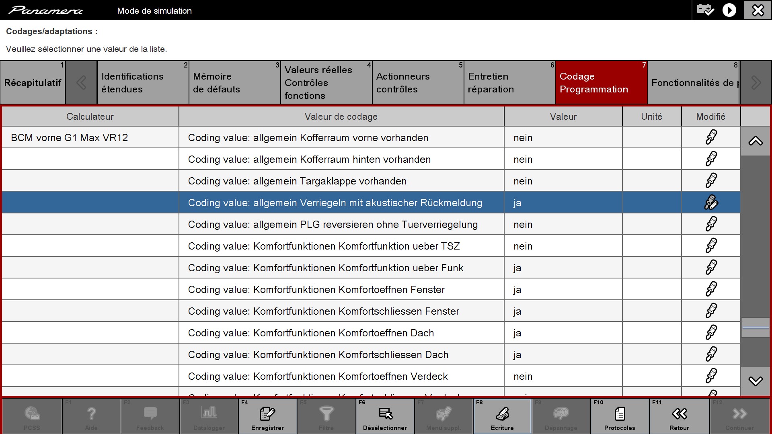Click the F6 Désélectionner button

point(385,416)
